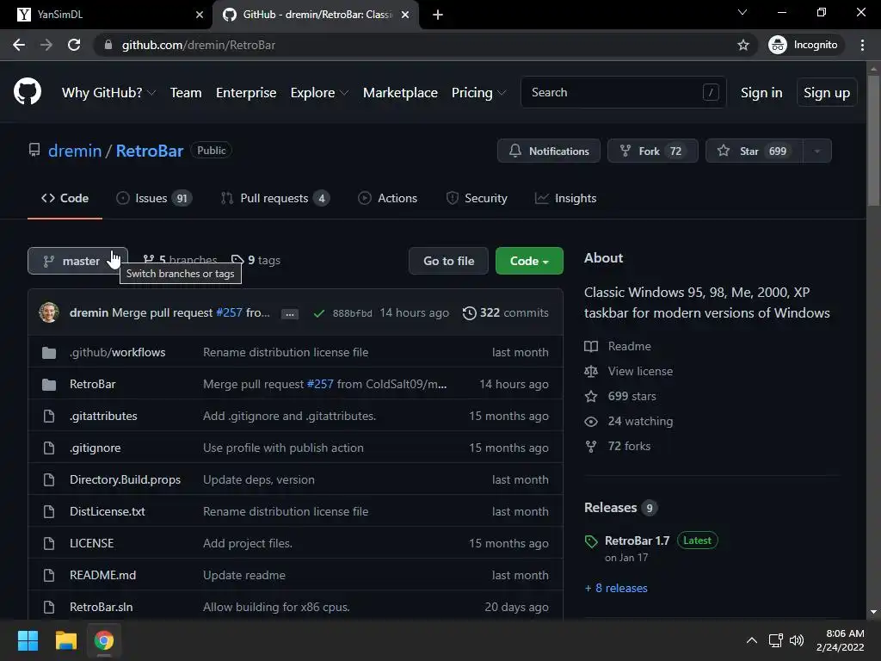Open Chrome three-dot menu
881x661 pixels.
coord(862,45)
